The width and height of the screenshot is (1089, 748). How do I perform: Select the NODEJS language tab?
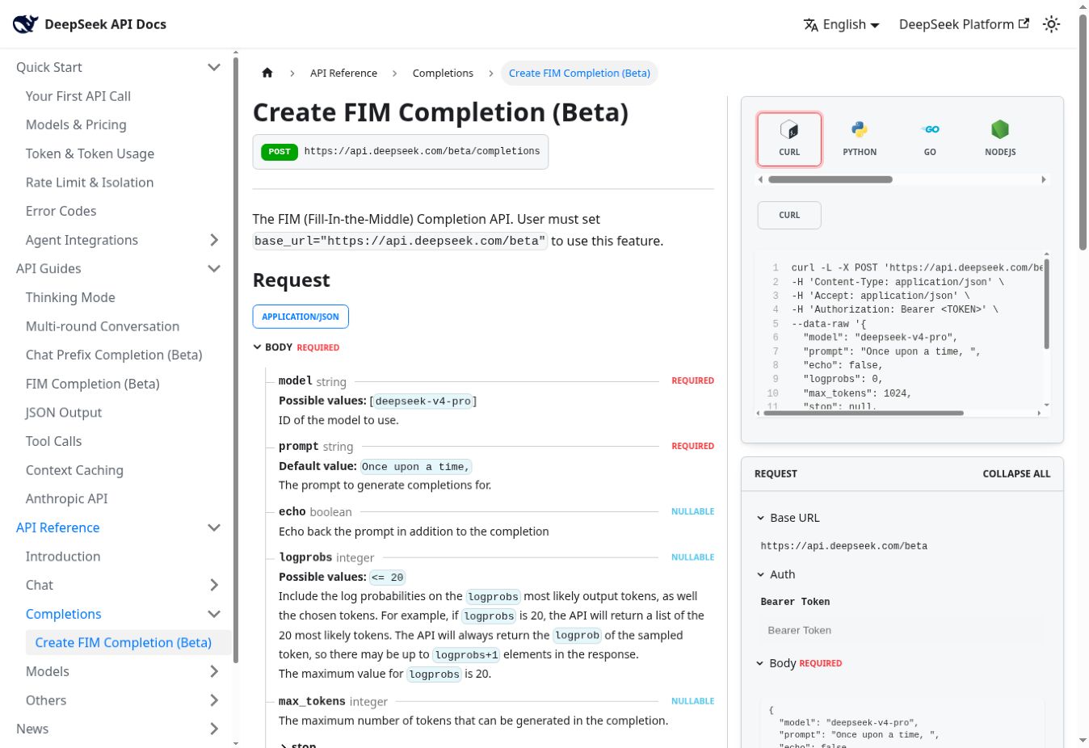pyautogui.click(x=1000, y=139)
